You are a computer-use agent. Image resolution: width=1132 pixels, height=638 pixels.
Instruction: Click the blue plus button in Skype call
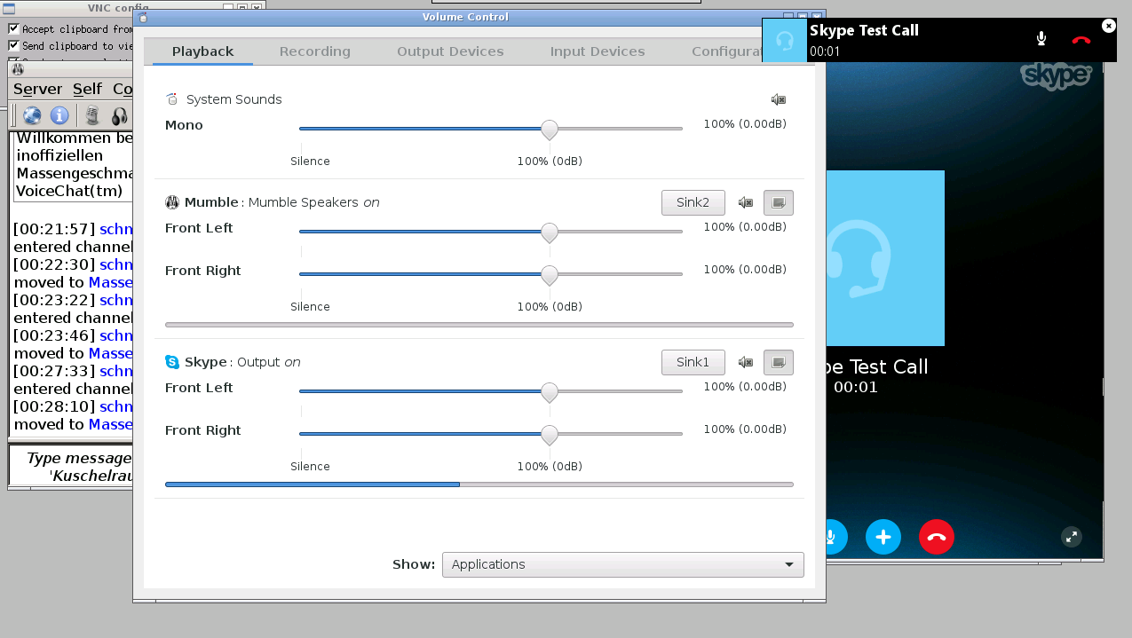tap(883, 537)
